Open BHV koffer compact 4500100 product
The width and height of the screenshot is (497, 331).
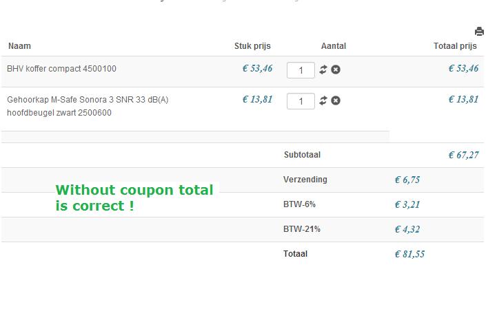61,69
